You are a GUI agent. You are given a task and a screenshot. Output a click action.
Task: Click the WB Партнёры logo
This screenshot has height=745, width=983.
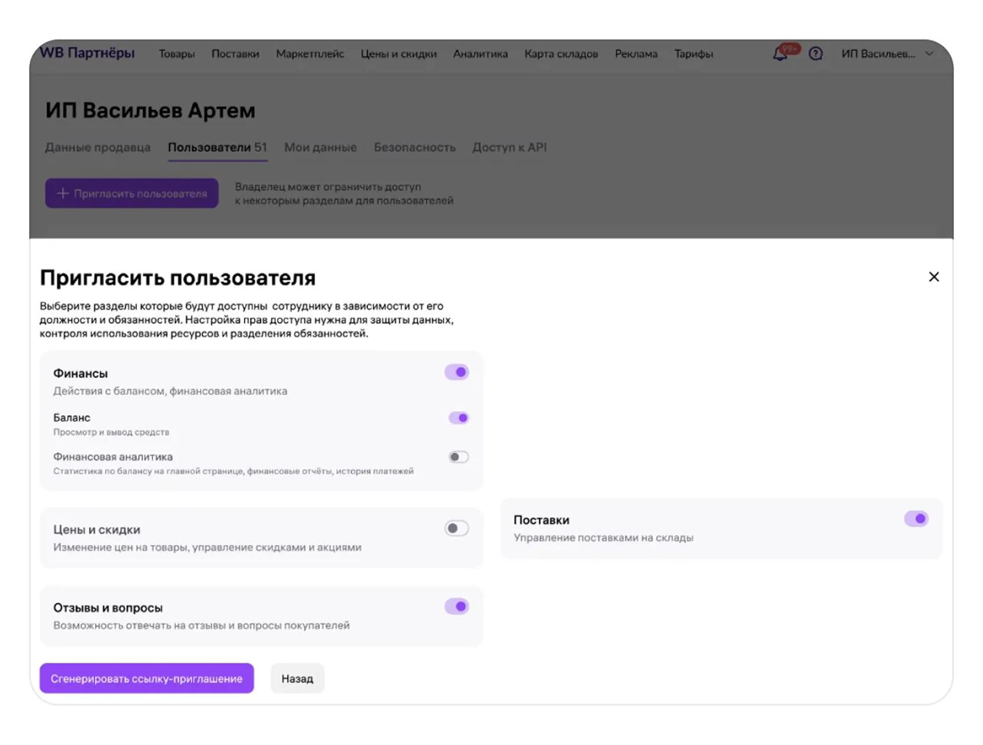[87, 53]
